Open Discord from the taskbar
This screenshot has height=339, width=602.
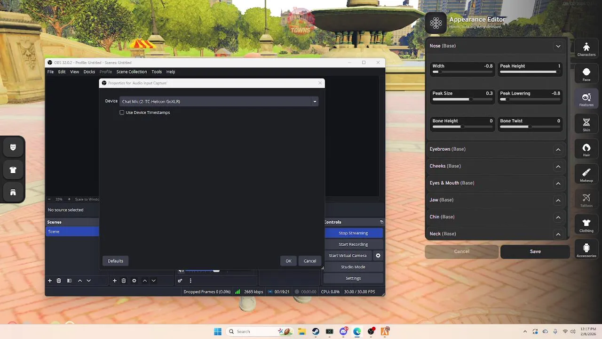click(x=343, y=331)
